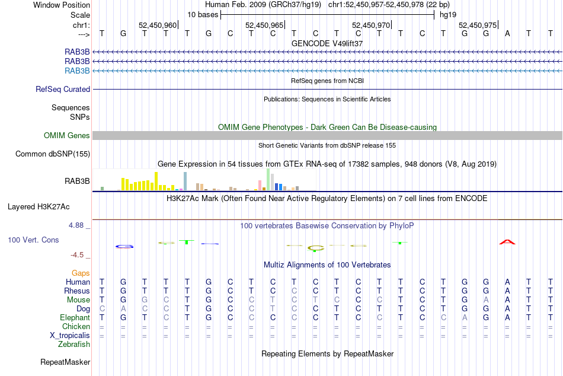Screen dimensions: 563x376
Task: Open OMIM Gene Phenotypes track title
Action: [x=327, y=128]
